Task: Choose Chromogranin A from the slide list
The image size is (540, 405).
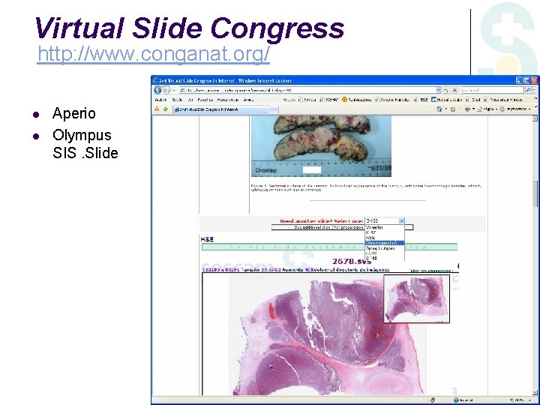Action: click(x=384, y=243)
